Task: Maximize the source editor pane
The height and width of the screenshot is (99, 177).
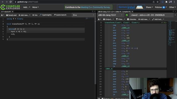Action: point(93,12)
